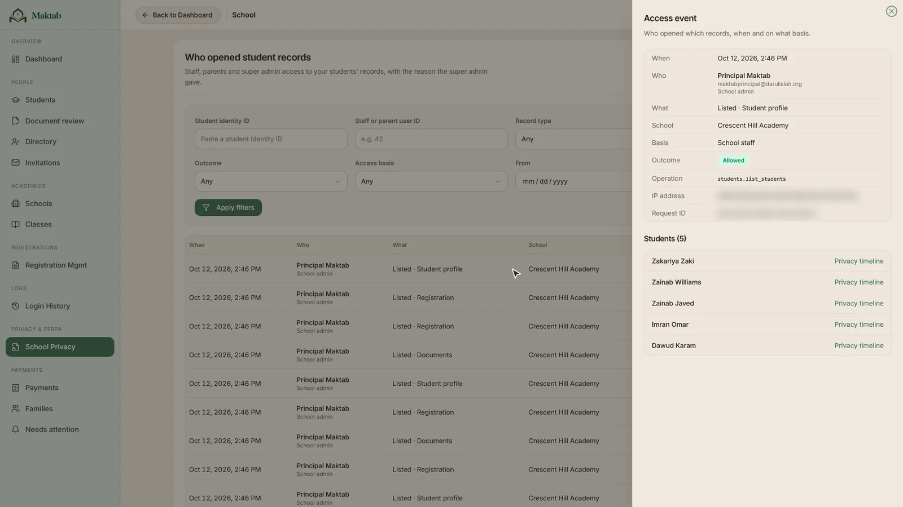
Task: Click the When column header
Action: click(x=197, y=245)
